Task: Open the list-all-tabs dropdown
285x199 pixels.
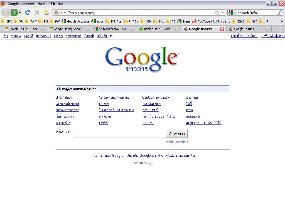Action: [283, 29]
